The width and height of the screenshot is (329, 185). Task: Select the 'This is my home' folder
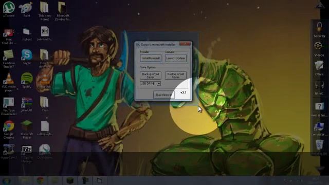click(45, 11)
